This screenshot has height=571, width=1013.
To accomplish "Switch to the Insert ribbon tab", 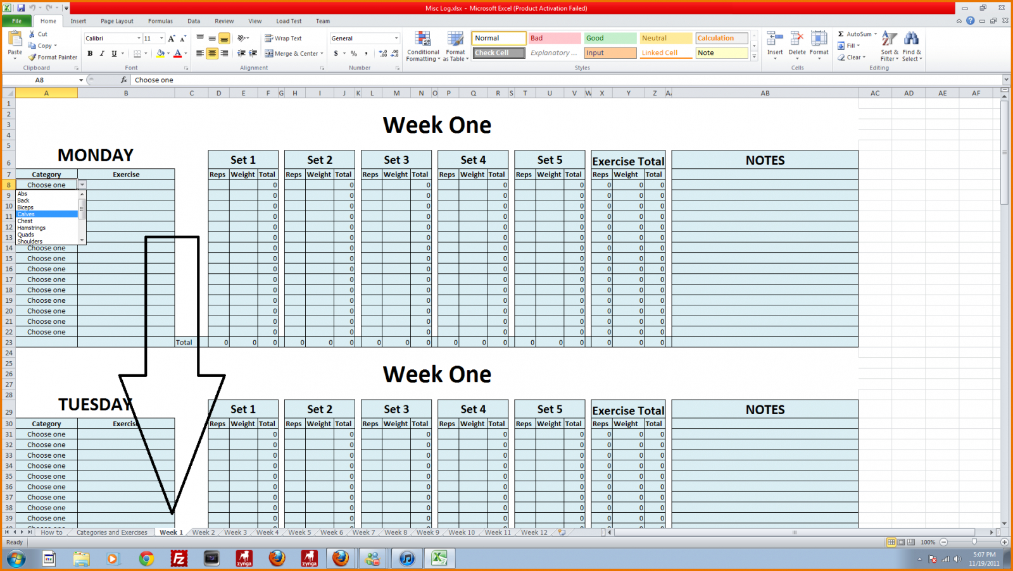I will [x=79, y=21].
